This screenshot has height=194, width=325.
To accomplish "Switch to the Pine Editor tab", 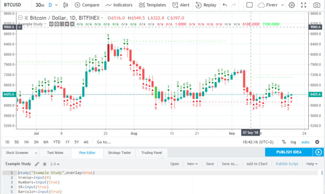I will pos(87,153).
